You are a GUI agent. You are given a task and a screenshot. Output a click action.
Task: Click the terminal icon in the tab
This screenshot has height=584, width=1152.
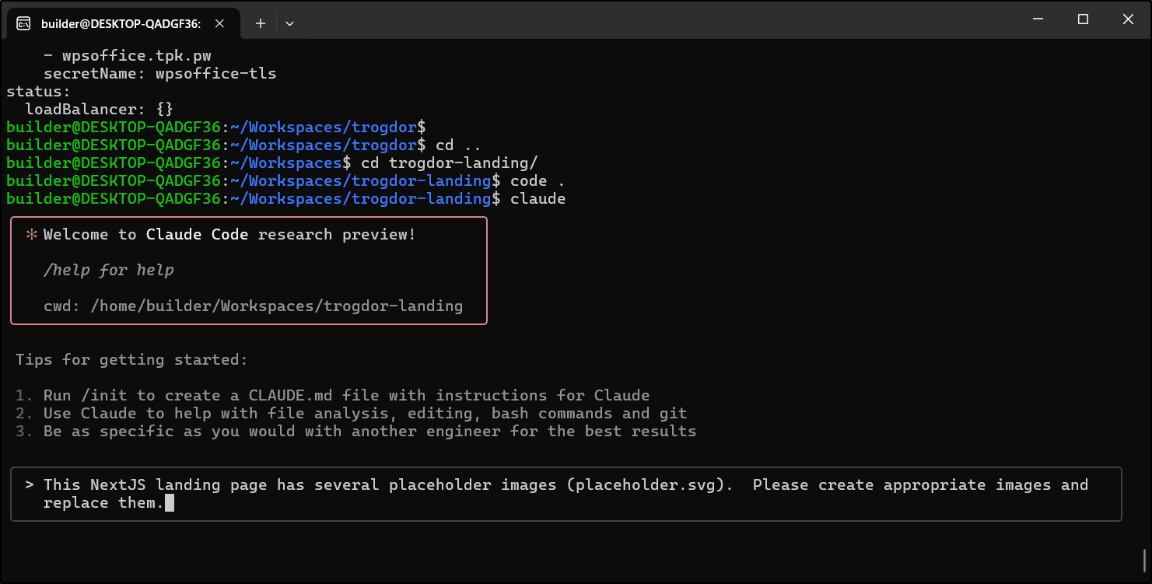(24, 23)
